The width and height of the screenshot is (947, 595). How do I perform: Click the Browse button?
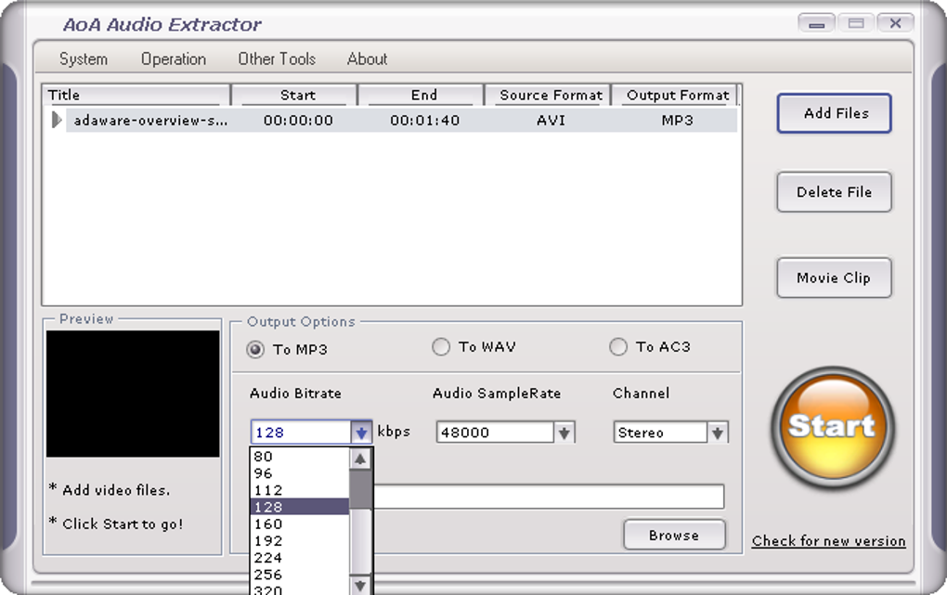pos(674,536)
